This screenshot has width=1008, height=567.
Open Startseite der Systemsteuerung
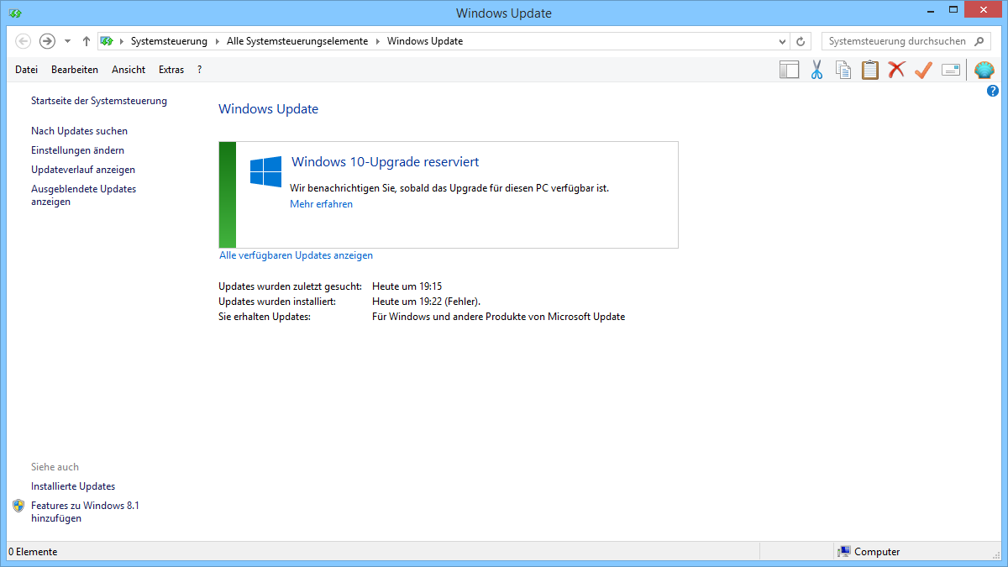click(x=99, y=101)
